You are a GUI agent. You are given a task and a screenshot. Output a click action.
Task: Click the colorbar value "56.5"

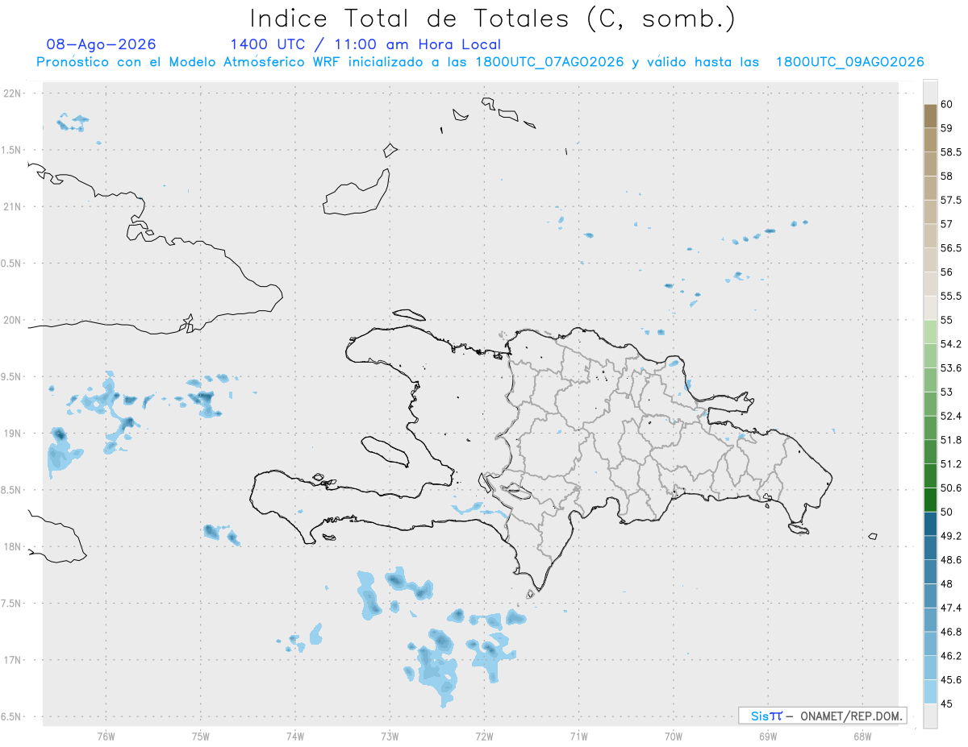click(x=951, y=248)
